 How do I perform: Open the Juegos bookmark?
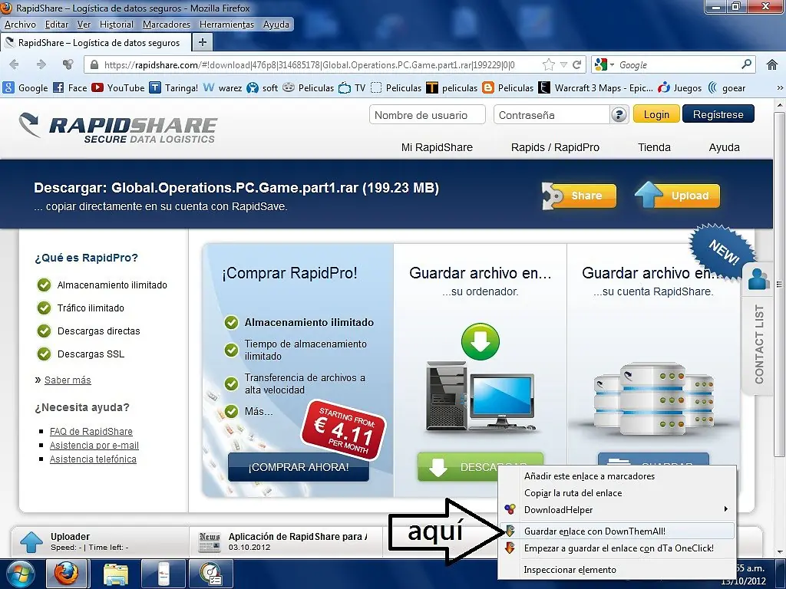tap(680, 88)
